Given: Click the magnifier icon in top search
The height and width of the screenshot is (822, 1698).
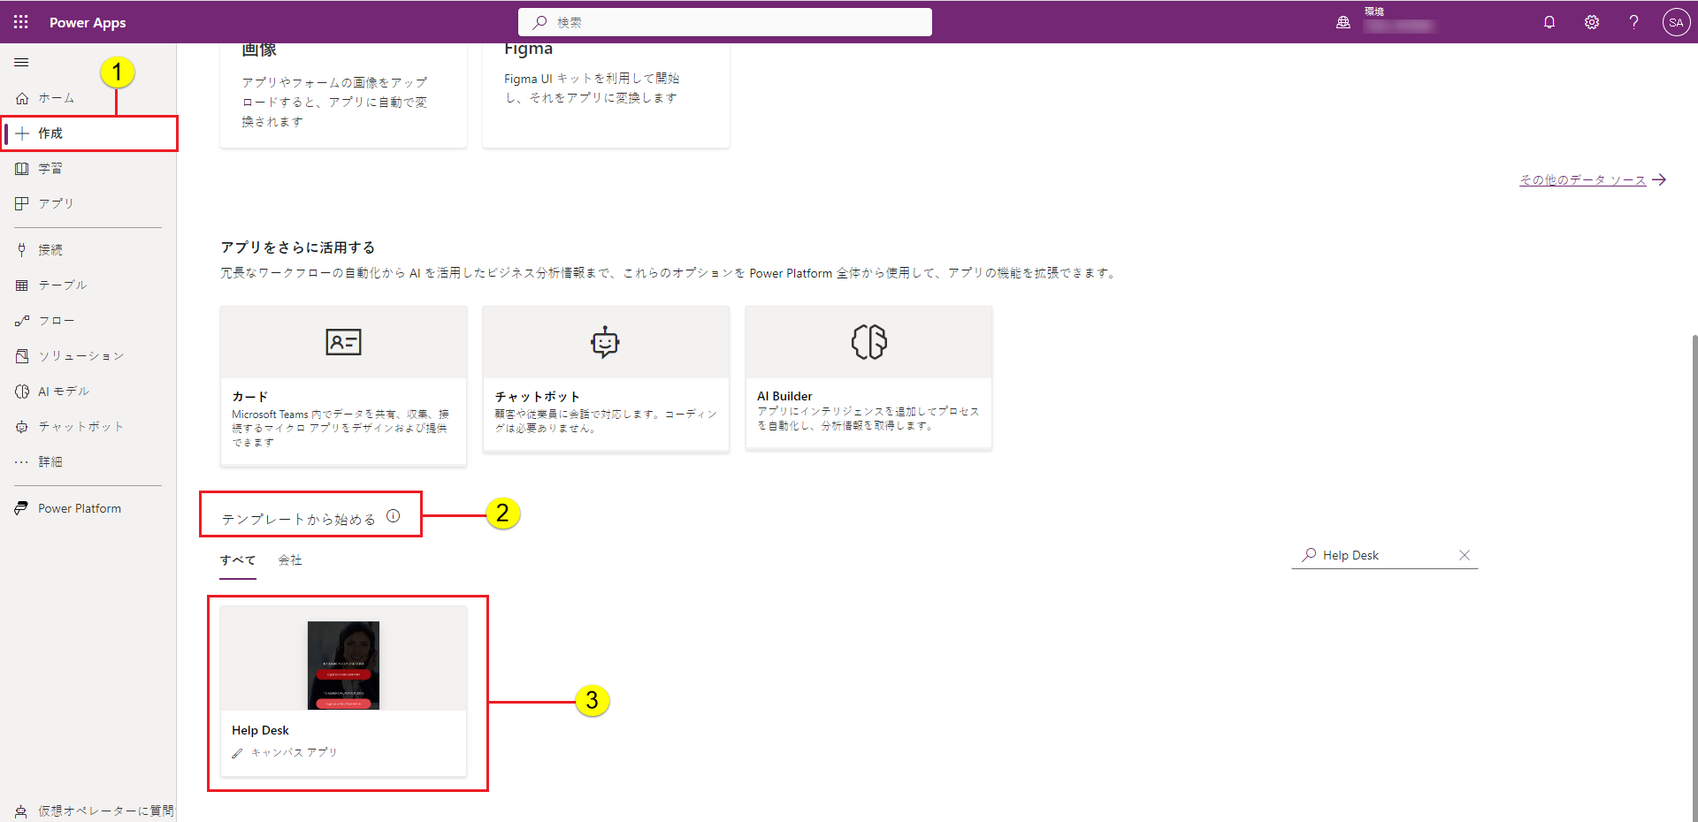Looking at the screenshot, I should [539, 22].
